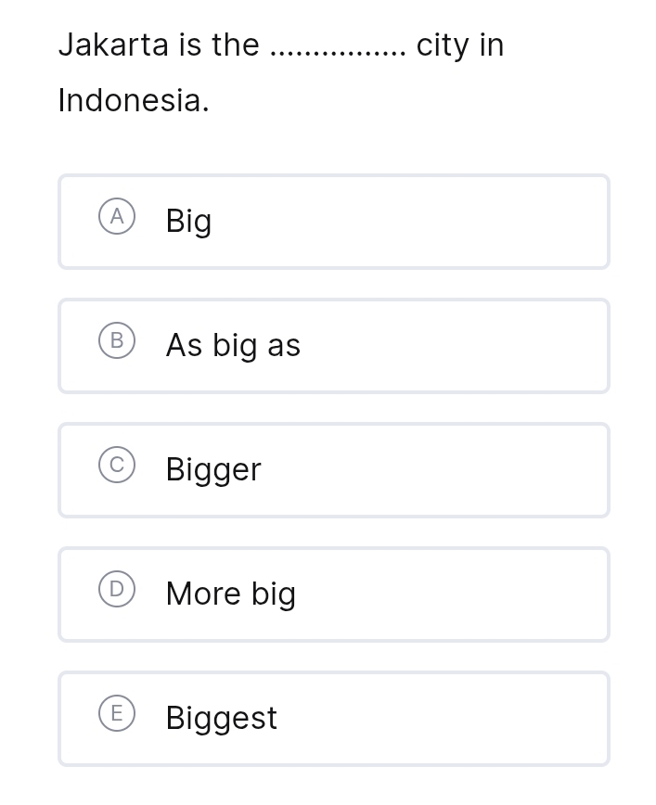Select the circled B radio icon

click(116, 341)
